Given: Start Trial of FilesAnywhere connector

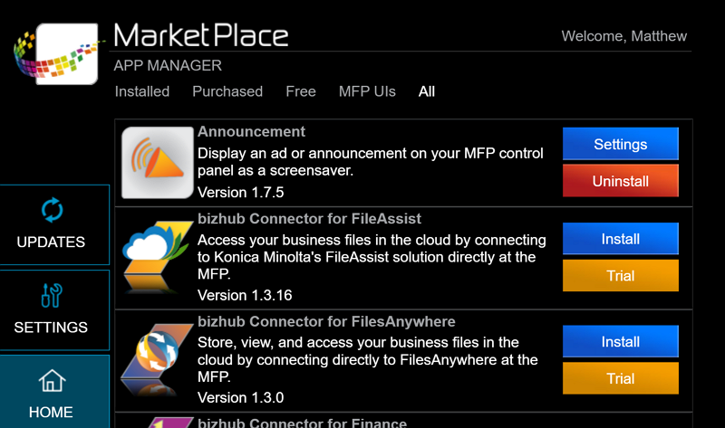Looking at the screenshot, I should [621, 378].
